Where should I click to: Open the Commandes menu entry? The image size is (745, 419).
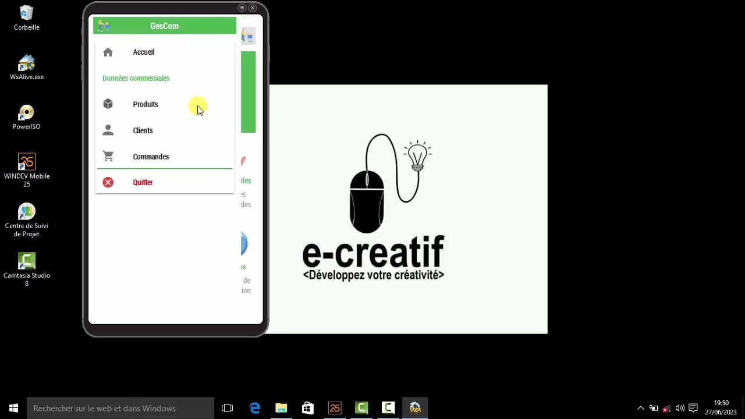point(165,157)
